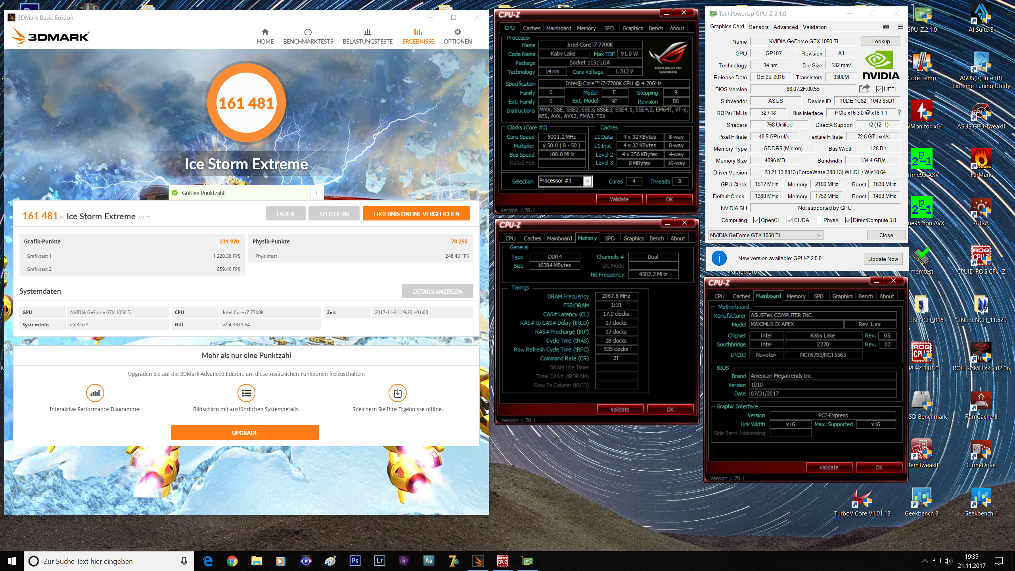
Task: Open Bench tab in top CPU-Z window
Action: click(655, 28)
